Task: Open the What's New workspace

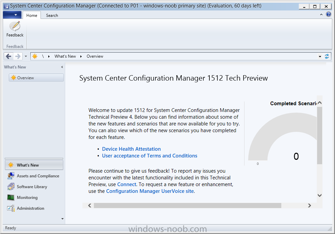Action: click(x=34, y=165)
